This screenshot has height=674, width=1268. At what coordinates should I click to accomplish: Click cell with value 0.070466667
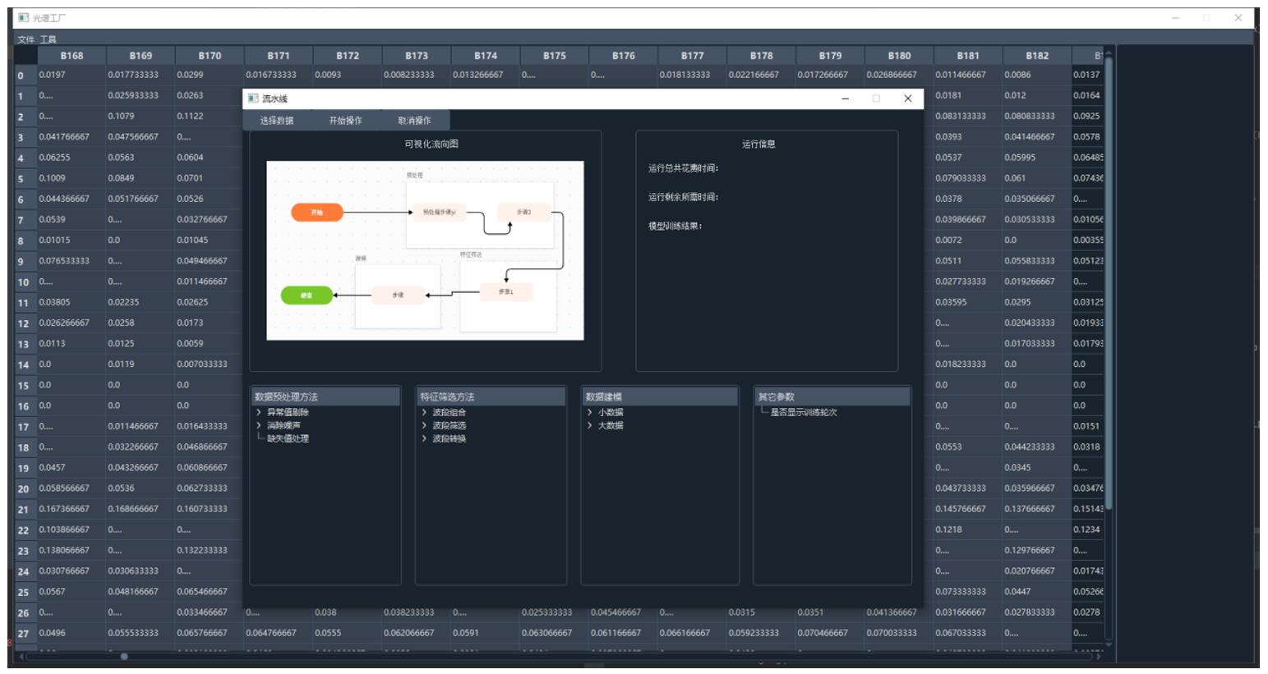[x=831, y=633]
